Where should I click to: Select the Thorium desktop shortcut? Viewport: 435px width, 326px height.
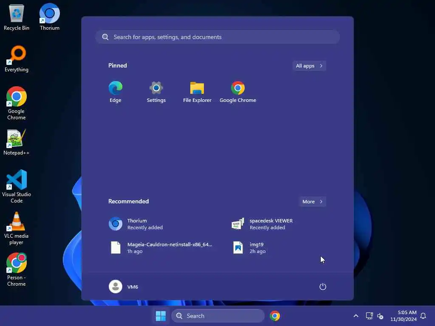(50, 17)
